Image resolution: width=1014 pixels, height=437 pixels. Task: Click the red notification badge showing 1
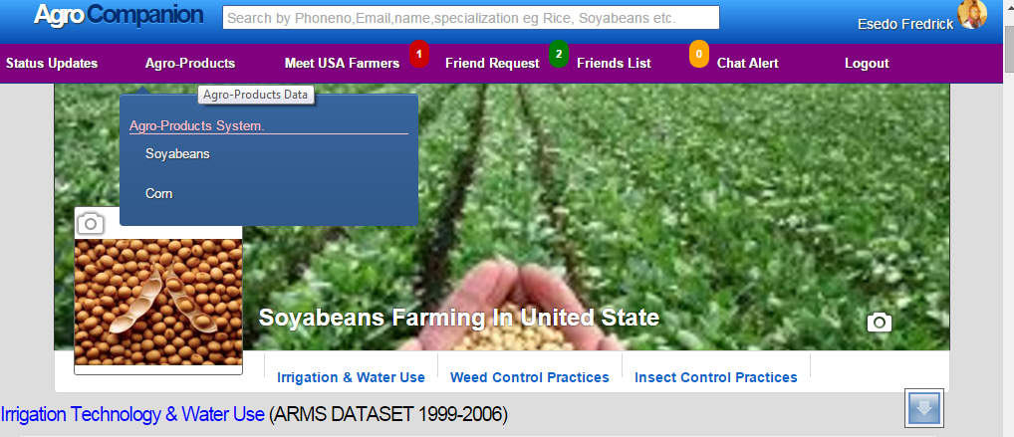[x=419, y=54]
